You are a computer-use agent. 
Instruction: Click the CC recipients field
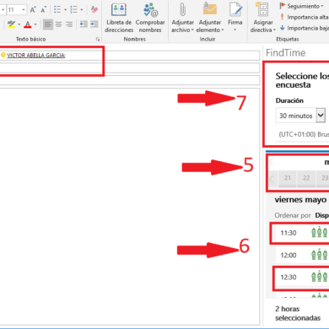tap(129, 67)
